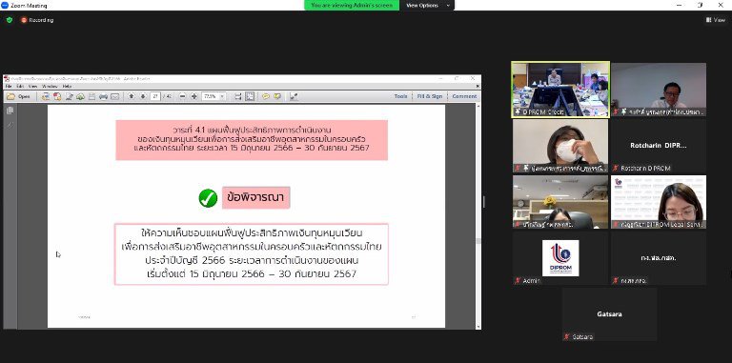This screenshot has width=732, height=363.
Task: Open the Fill & Sign pane
Action: [430, 96]
